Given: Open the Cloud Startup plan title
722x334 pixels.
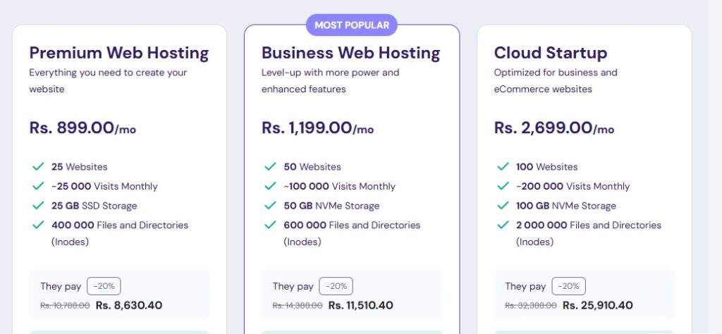Looking at the screenshot, I should click(x=551, y=53).
